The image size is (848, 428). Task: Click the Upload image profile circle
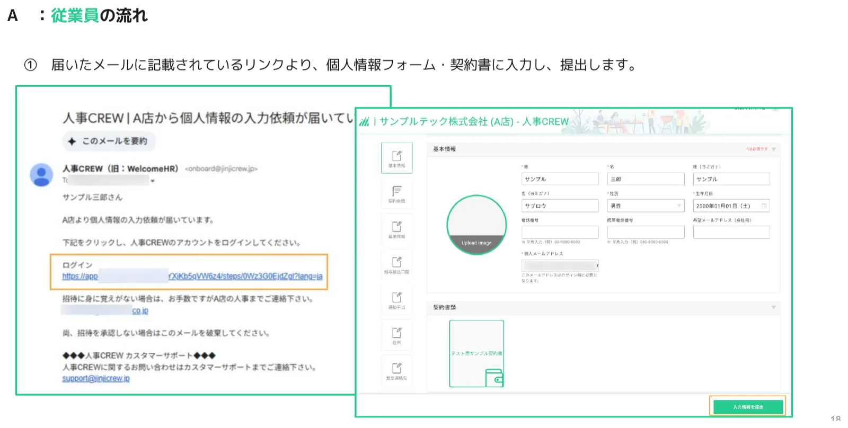[476, 225]
